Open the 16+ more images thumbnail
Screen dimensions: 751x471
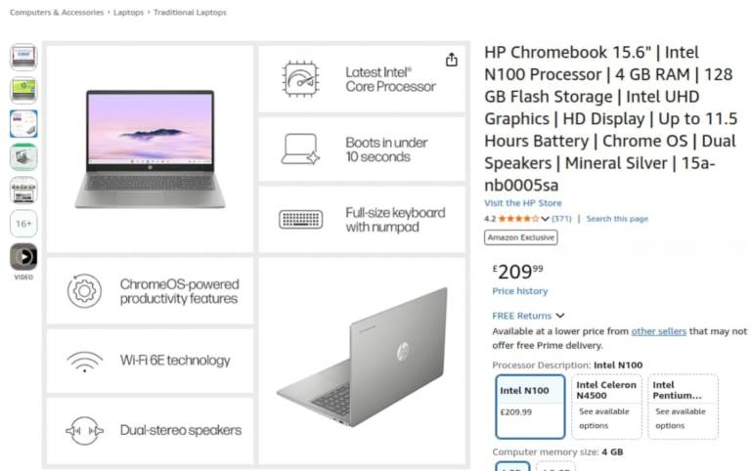point(23,224)
